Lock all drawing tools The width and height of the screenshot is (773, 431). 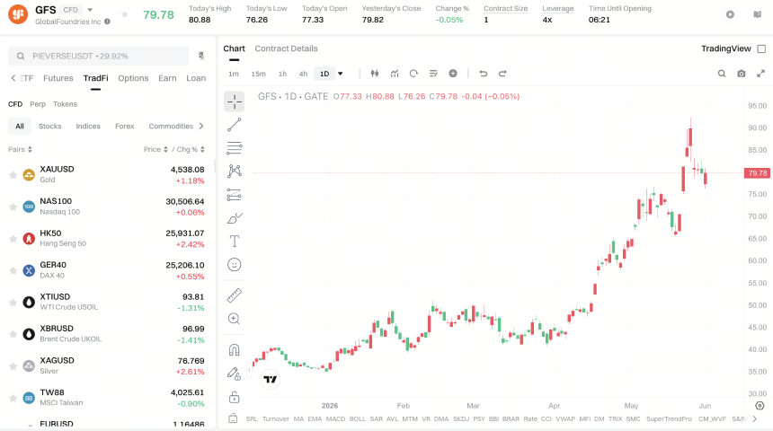pos(235,397)
